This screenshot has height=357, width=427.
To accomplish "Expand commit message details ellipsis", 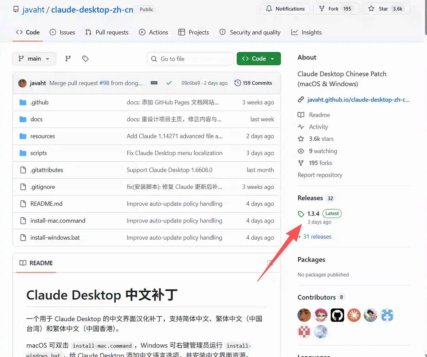I will coord(154,83).
